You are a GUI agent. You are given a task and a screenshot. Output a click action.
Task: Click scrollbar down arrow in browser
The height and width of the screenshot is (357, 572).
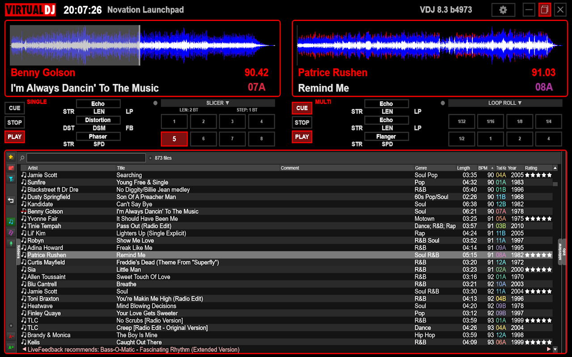pyautogui.click(x=555, y=349)
